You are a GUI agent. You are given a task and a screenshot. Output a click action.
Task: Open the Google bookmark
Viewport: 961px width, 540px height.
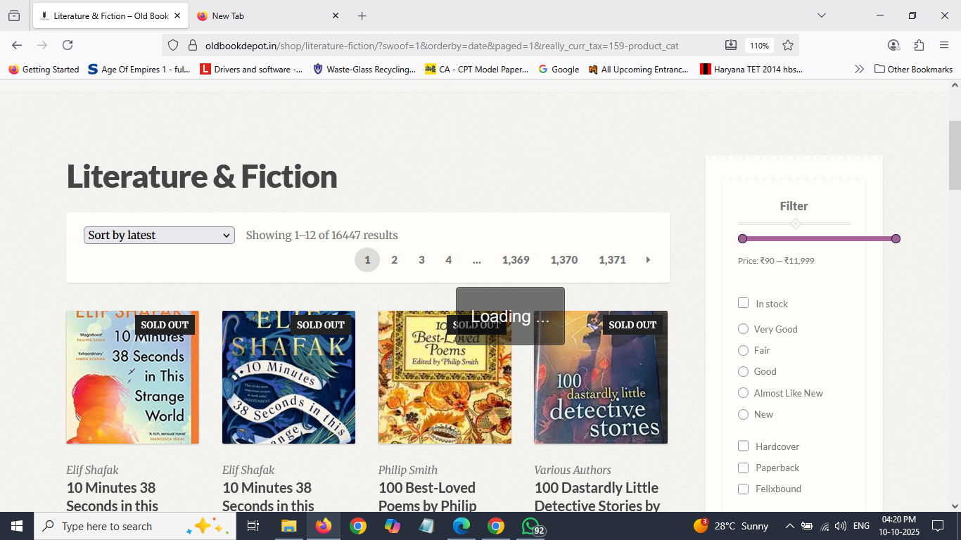(x=559, y=69)
